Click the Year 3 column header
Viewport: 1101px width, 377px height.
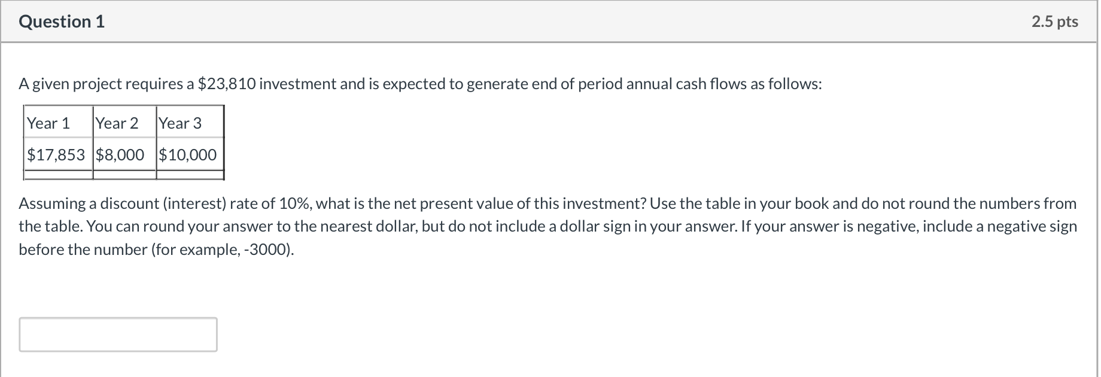180,123
